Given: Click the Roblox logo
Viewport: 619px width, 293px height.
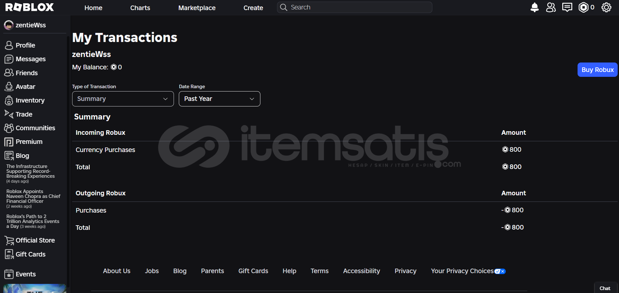Looking at the screenshot, I should pos(29,7).
